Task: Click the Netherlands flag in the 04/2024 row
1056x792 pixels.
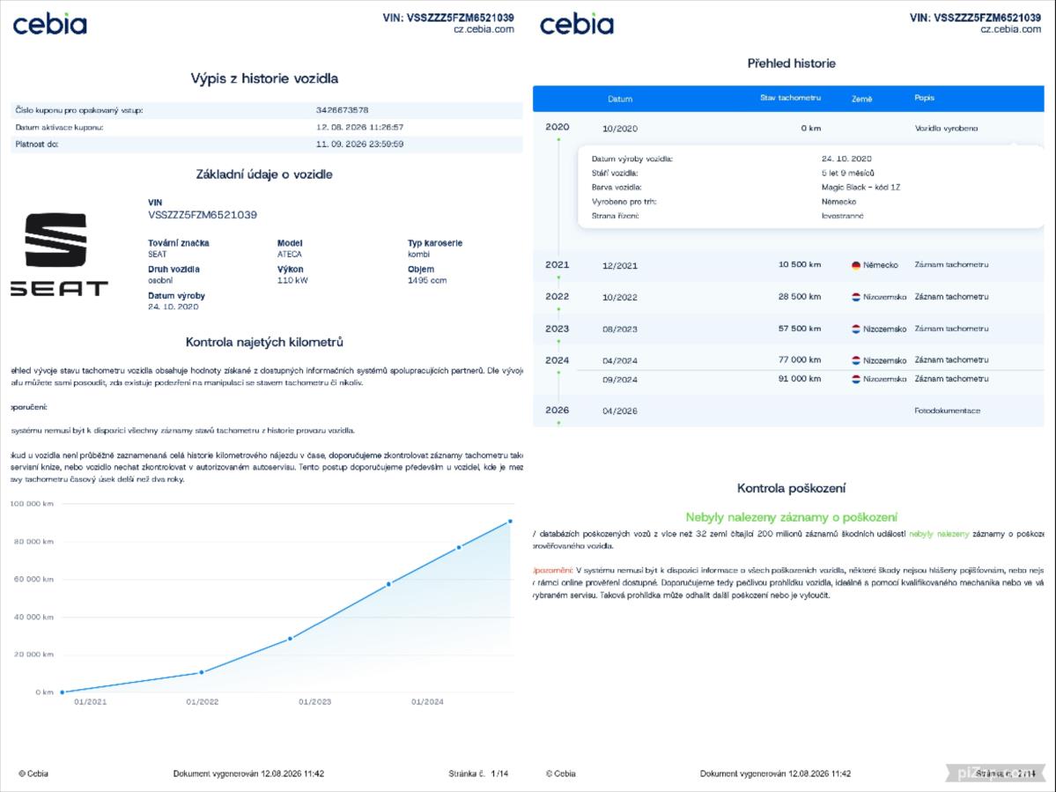Action: [856, 360]
